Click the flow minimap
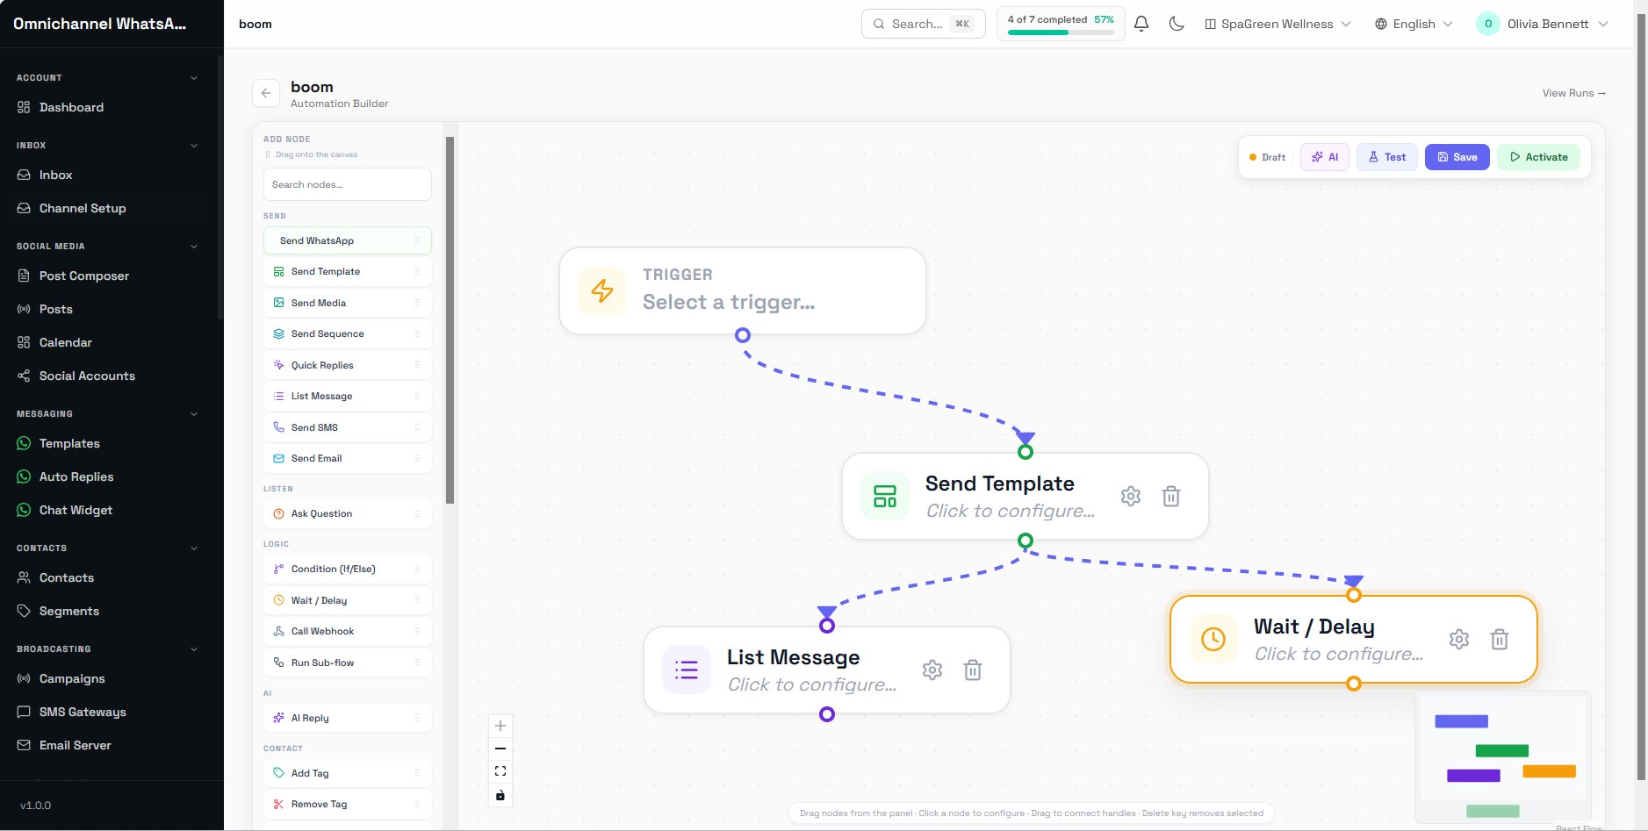Image resolution: width=1648 pixels, height=831 pixels. (1502, 757)
